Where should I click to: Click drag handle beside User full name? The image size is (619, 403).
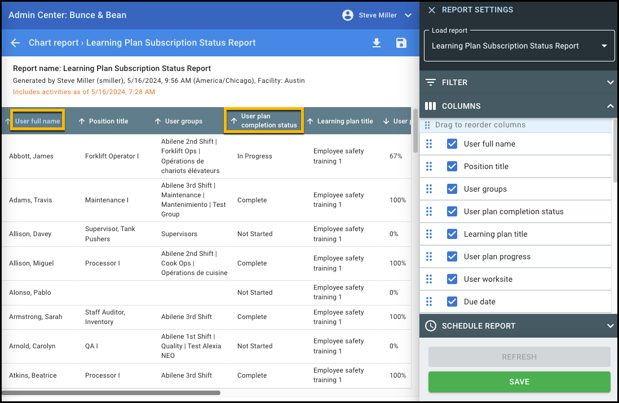pyautogui.click(x=429, y=144)
